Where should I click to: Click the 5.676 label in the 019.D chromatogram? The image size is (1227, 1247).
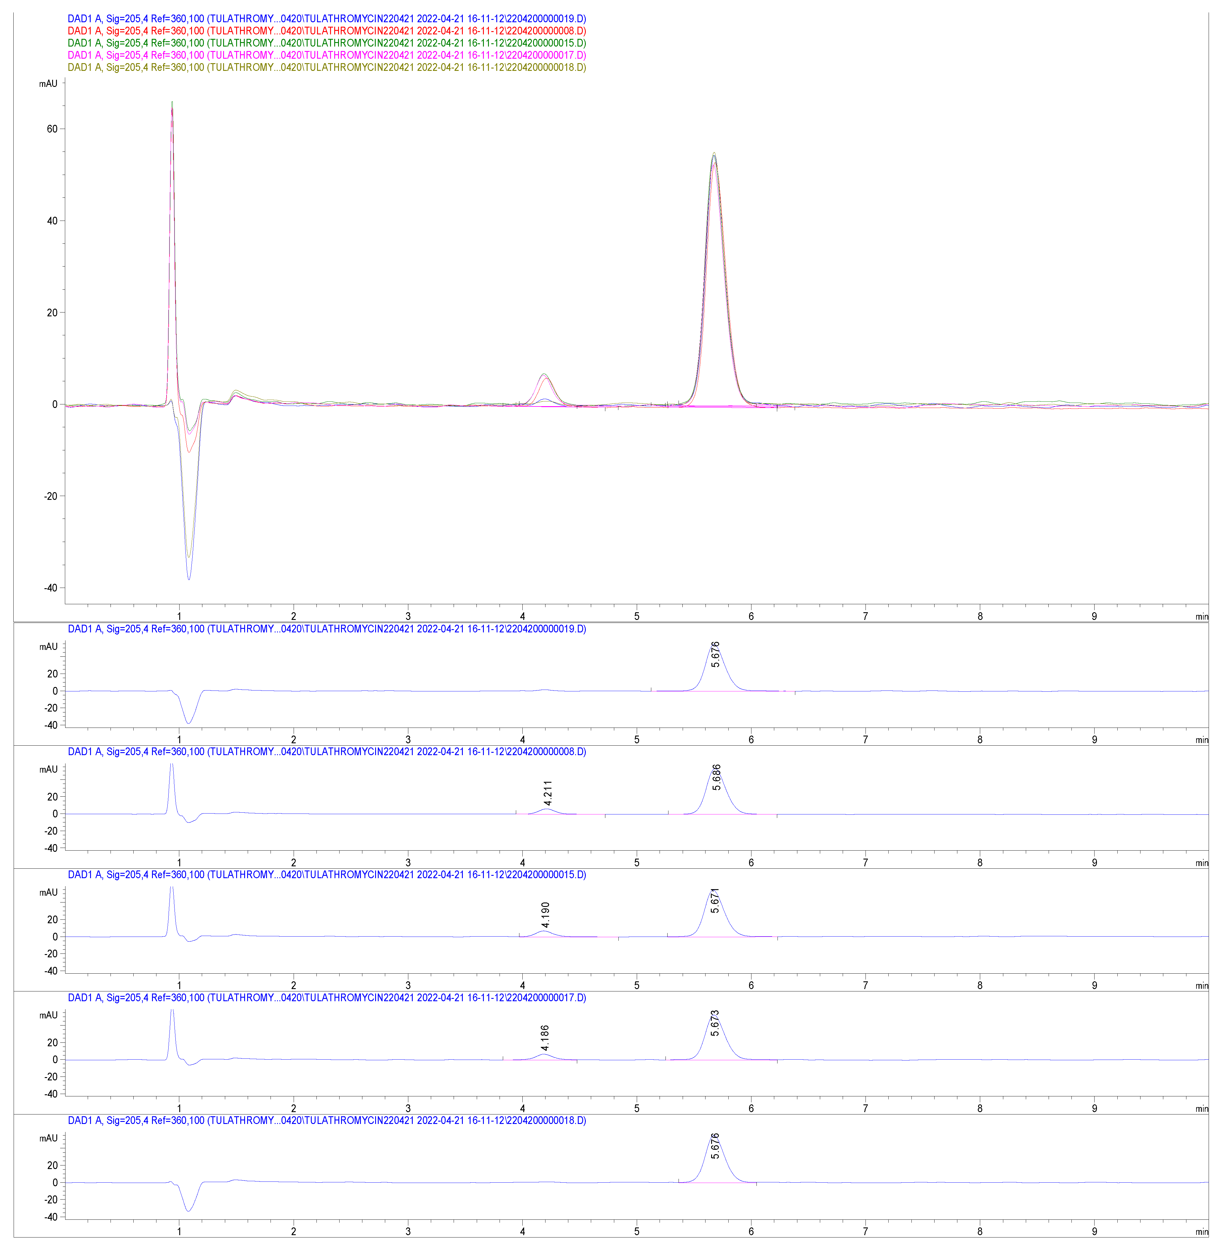click(715, 654)
